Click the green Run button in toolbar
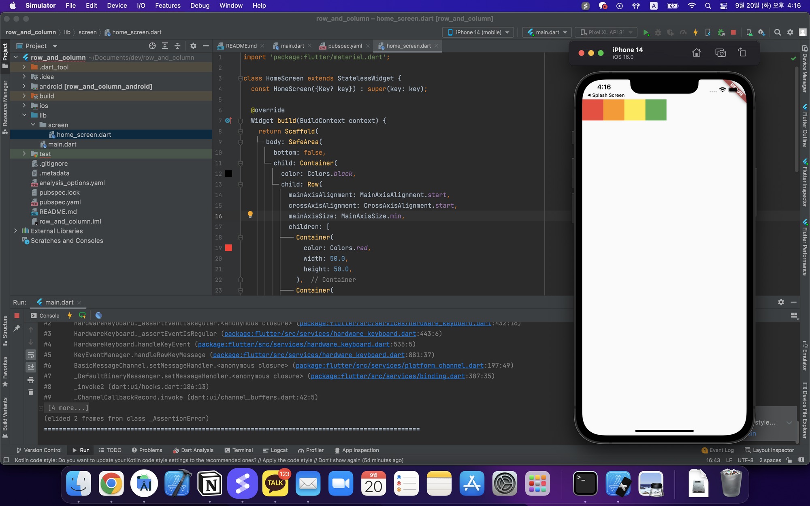Viewport: 810px width, 506px height. point(646,32)
